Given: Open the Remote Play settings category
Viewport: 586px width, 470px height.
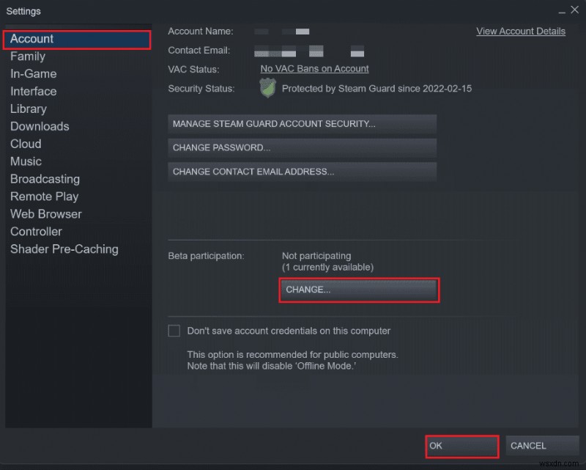Looking at the screenshot, I should 44,197.
